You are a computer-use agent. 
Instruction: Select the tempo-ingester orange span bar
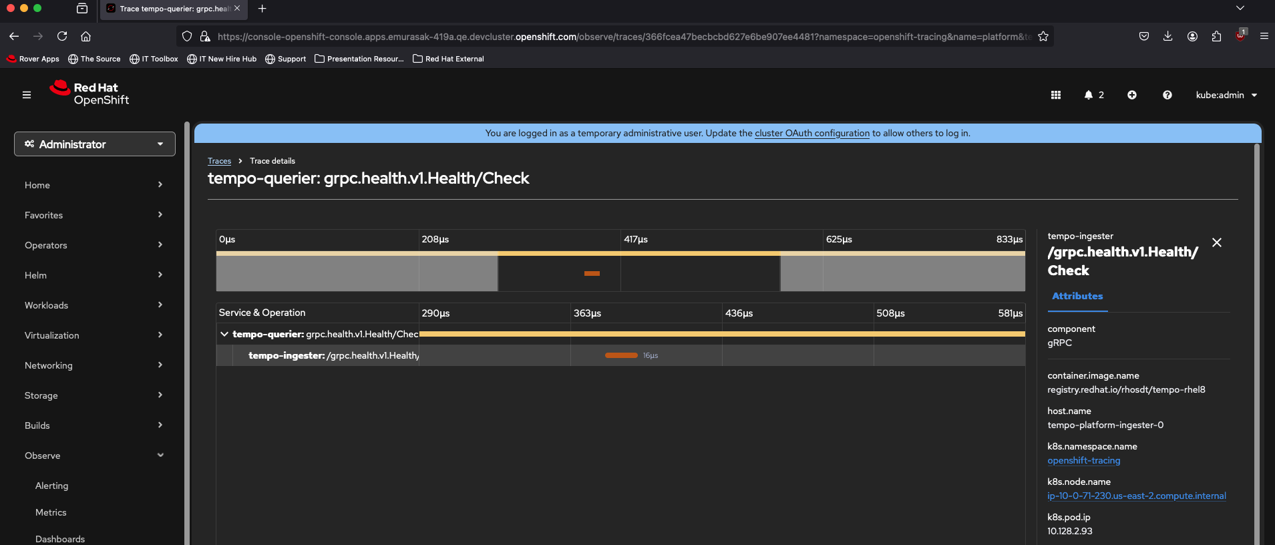[x=621, y=355]
